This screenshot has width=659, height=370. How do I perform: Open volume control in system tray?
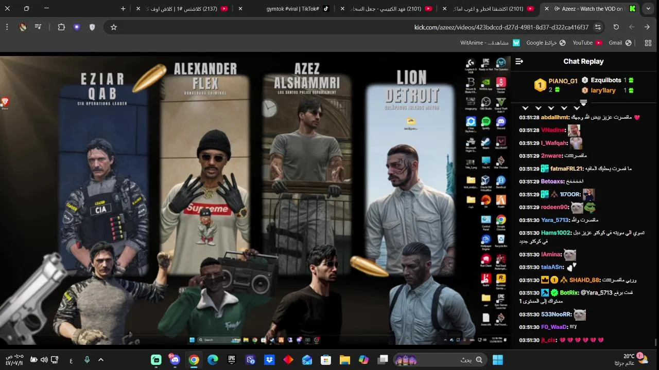(x=44, y=360)
